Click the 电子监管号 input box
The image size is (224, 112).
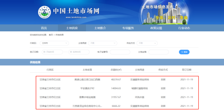click(120, 52)
